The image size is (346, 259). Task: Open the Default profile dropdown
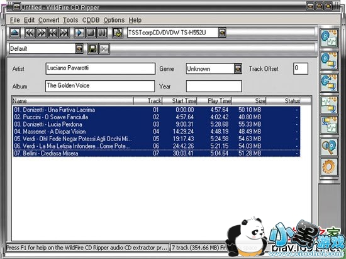coord(79,49)
